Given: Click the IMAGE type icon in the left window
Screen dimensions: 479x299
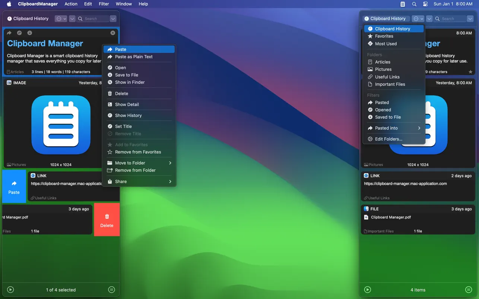Looking at the screenshot, I should click(9, 83).
